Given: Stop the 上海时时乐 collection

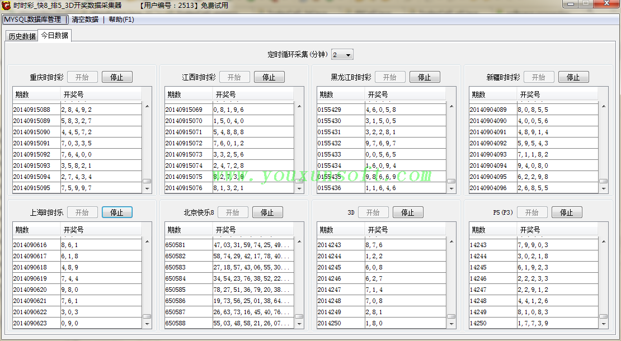Looking at the screenshot, I should coord(116,212).
